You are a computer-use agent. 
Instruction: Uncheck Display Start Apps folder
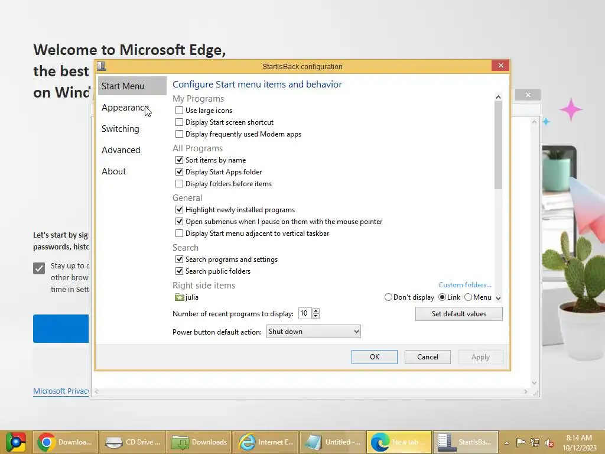pyautogui.click(x=179, y=172)
